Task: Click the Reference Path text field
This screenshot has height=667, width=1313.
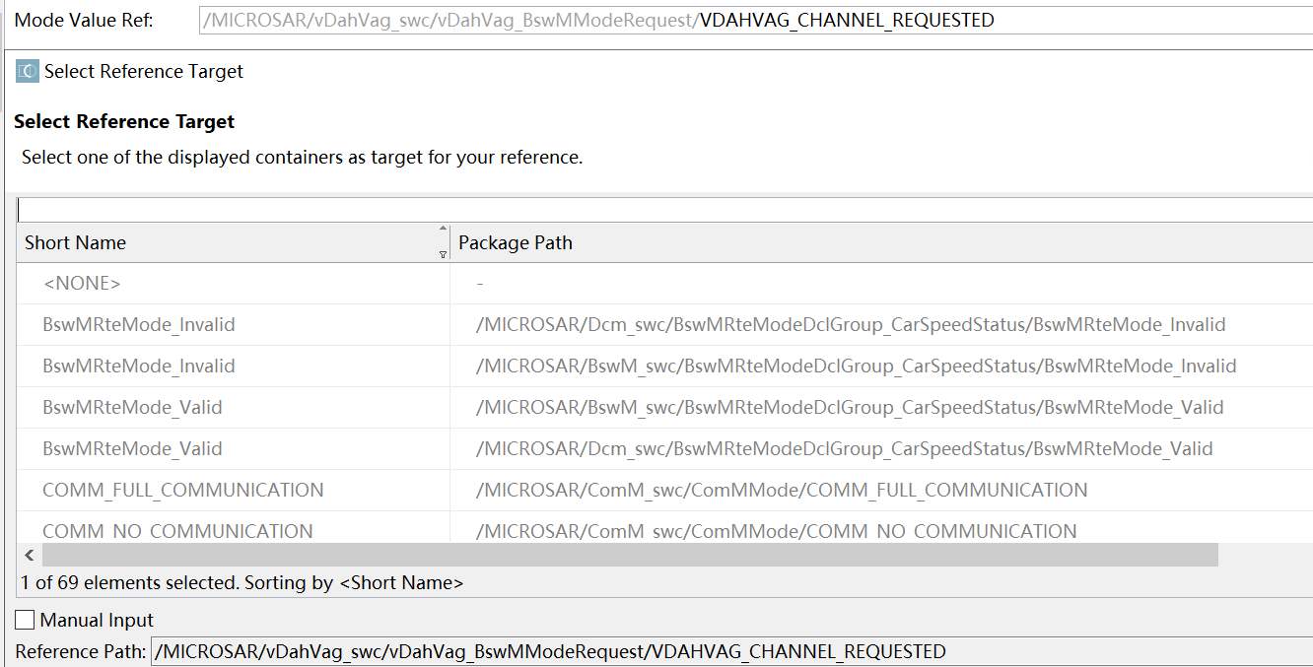Action: (732, 651)
